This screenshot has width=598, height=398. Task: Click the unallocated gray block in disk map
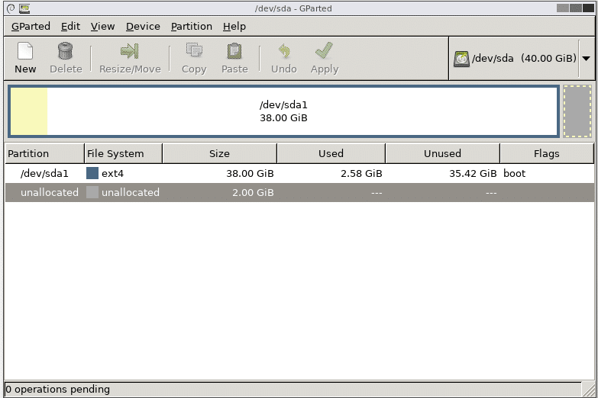click(577, 111)
